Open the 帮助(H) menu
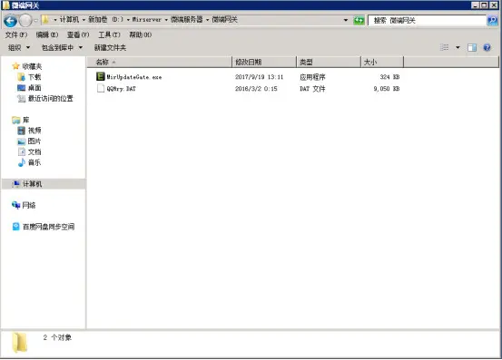 tap(140, 34)
